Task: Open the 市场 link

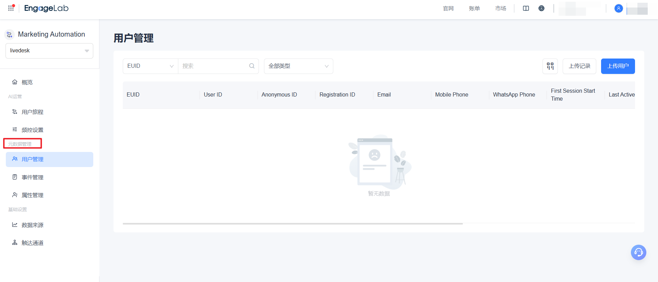Action: [501, 8]
